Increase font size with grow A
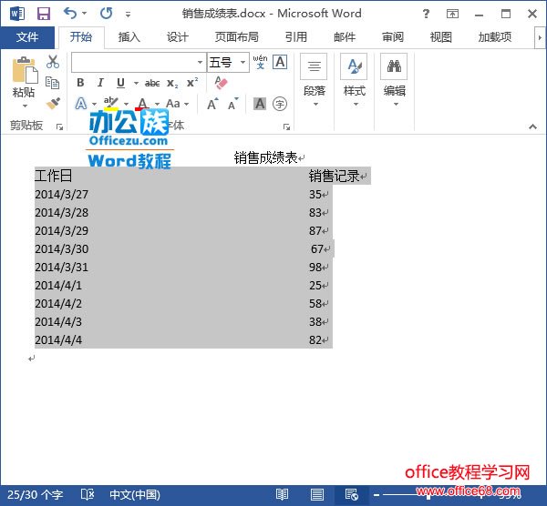Viewport: 547px width, 506px height. point(212,104)
